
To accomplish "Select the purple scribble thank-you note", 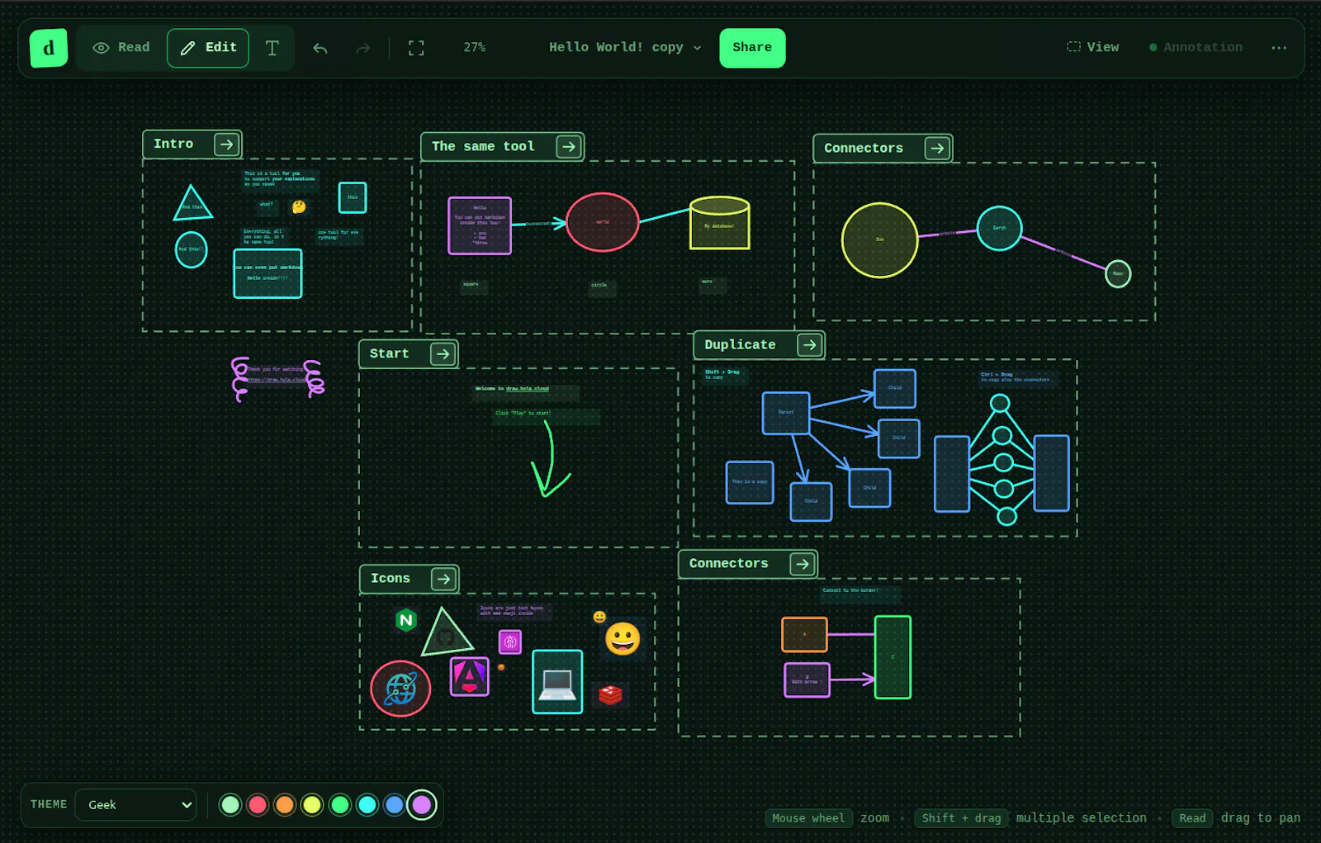I will [x=278, y=379].
